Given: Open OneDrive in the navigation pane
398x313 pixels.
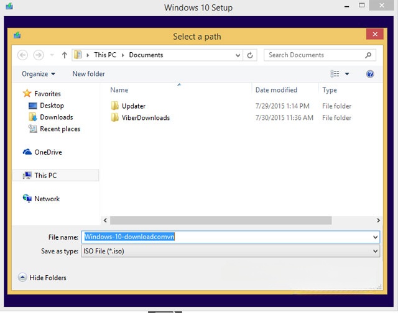Looking at the screenshot, I should tap(48, 152).
